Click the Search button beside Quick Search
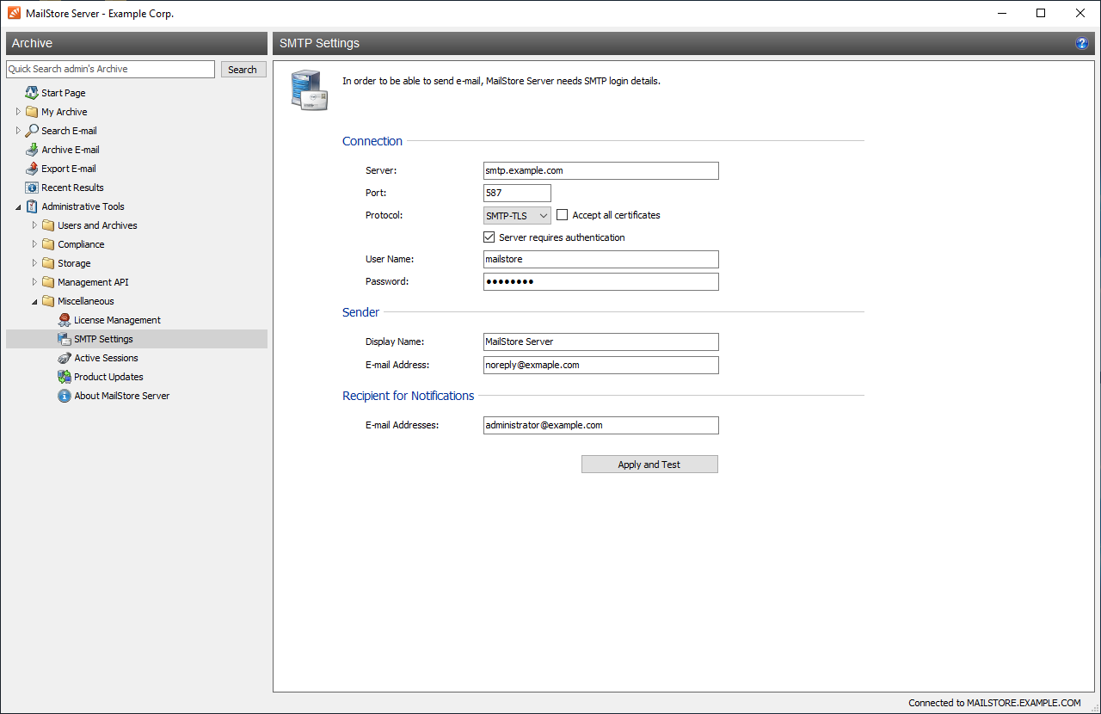 point(243,70)
